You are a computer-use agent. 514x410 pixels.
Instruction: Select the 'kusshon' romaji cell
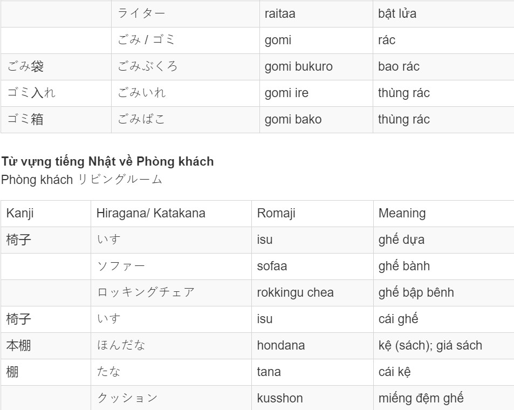312,398
